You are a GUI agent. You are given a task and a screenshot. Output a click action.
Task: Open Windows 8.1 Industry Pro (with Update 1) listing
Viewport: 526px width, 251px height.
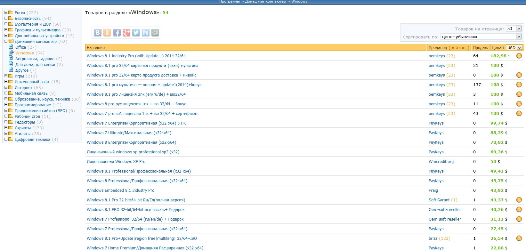pos(136,56)
